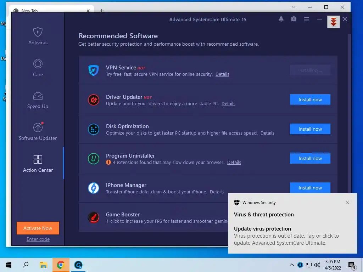The image size is (363, 272).
Task: Open the Windows notification center icon
Action: tap(352, 265)
